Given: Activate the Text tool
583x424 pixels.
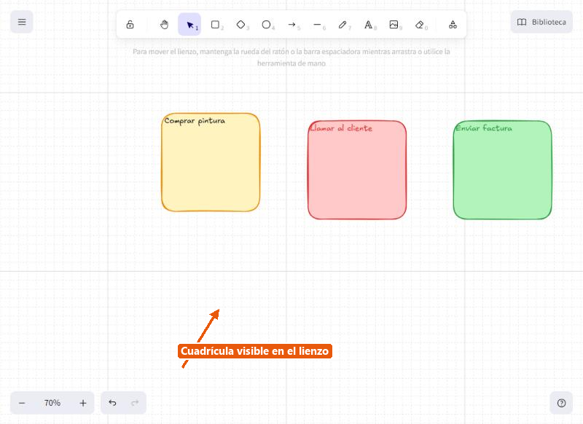Looking at the screenshot, I should 368,25.
